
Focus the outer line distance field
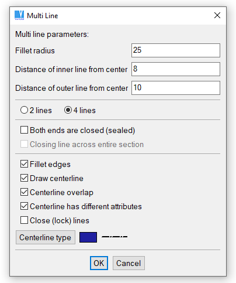pyautogui.click(x=176, y=88)
